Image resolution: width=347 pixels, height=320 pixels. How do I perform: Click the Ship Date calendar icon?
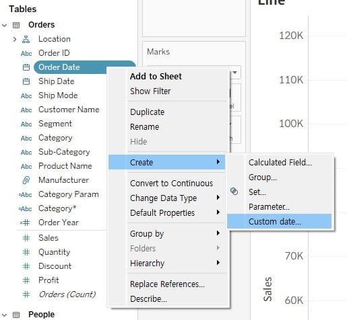coord(26,81)
